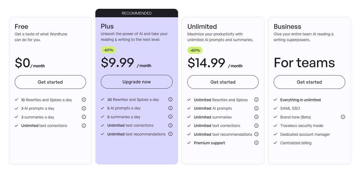Click the -60% discount badge on Plus
The image size is (360, 172).
(x=108, y=50)
